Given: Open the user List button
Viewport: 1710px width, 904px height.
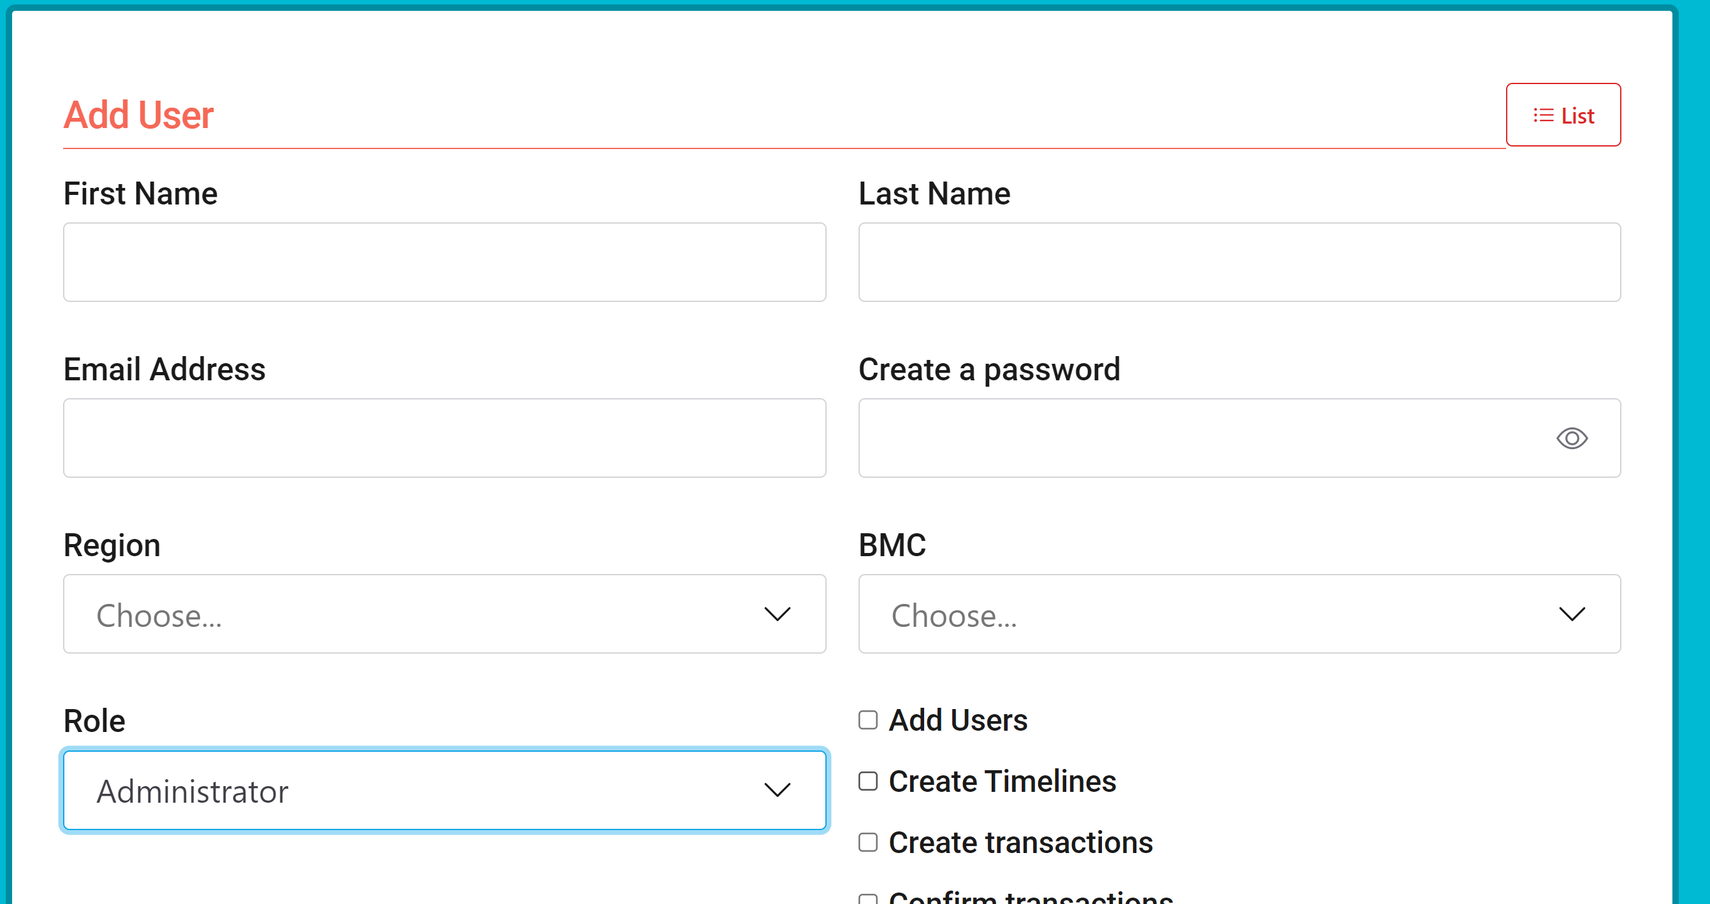Looking at the screenshot, I should coord(1563,115).
